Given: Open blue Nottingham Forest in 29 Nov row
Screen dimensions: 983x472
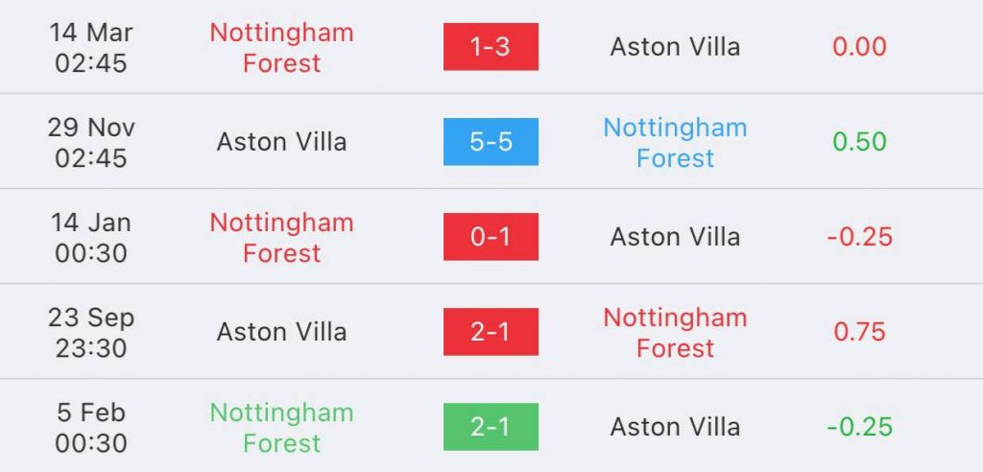Looking at the screenshot, I should pyautogui.click(x=675, y=143).
